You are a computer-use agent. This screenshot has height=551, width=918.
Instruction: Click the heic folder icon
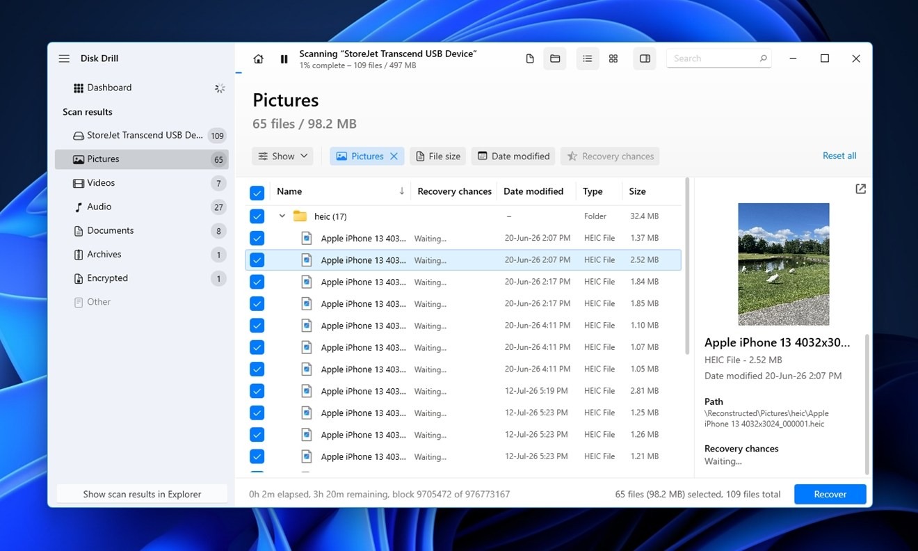pyautogui.click(x=300, y=216)
